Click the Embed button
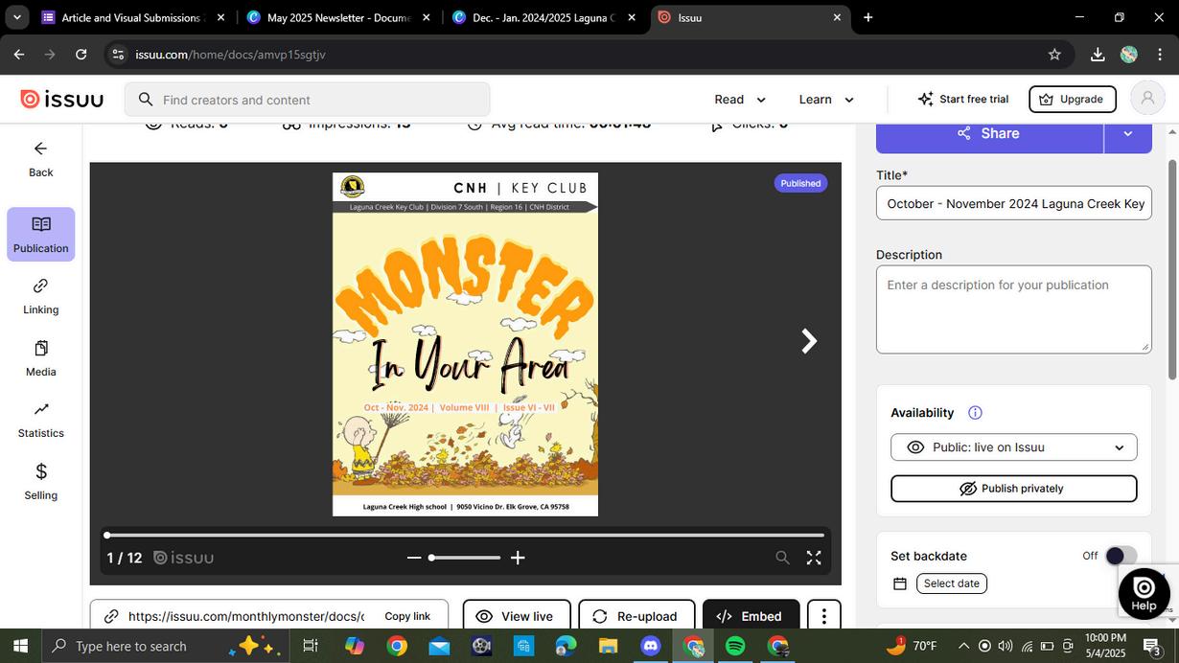Screen dimensions: 1179x663 (x=751, y=616)
